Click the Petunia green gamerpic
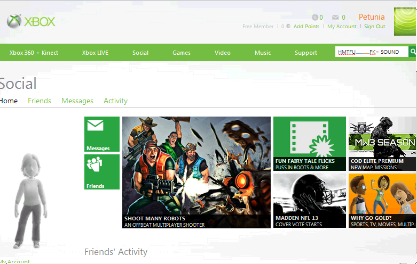The width and height of the screenshot is (417, 264). tap(405, 21)
